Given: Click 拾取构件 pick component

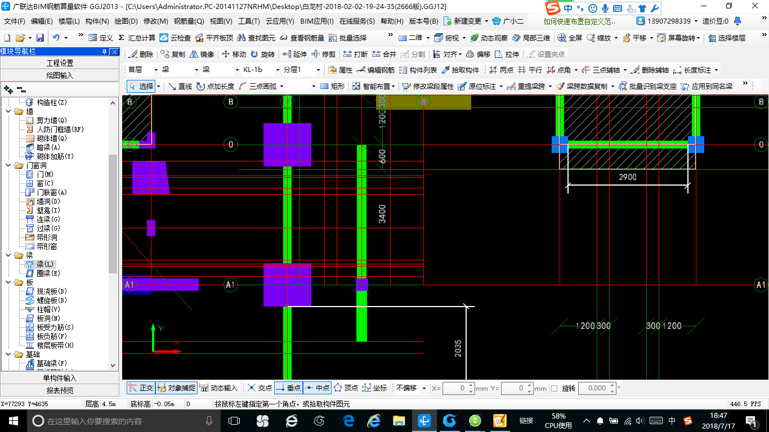Looking at the screenshot, I should point(460,70).
